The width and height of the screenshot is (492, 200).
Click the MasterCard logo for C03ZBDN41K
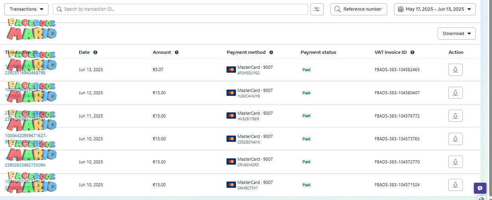(231, 139)
